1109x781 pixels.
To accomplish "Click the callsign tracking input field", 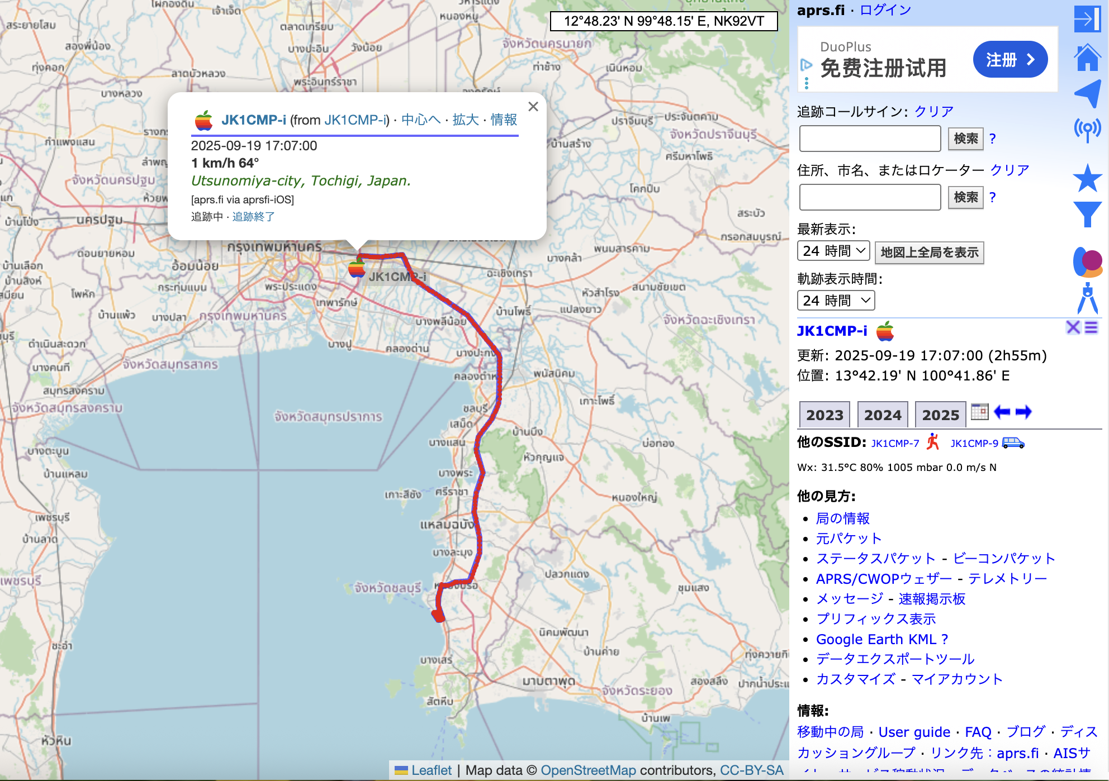I will tap(870, 139).
